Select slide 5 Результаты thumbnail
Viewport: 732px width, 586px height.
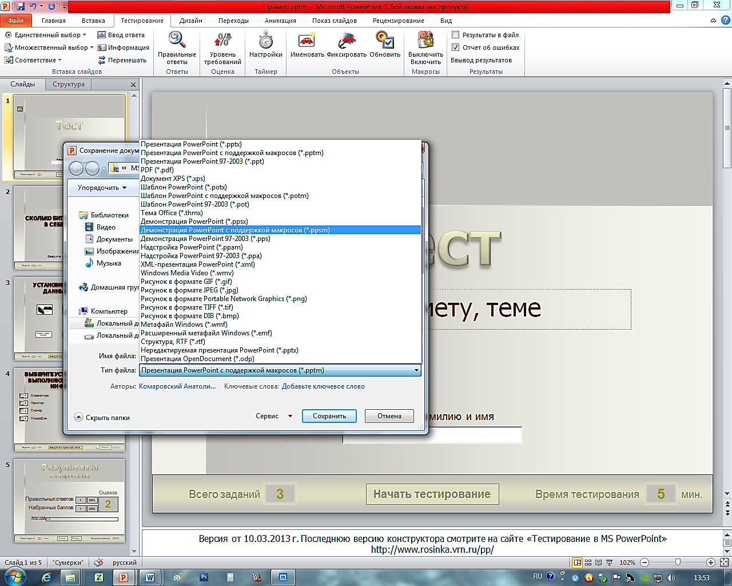[x=69, y=501]
